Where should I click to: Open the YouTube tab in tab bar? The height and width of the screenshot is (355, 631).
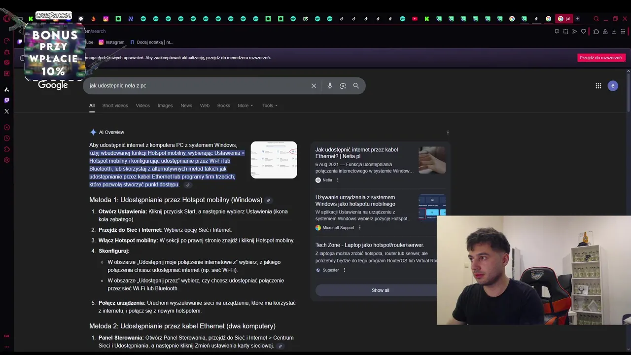coord(415,19)
